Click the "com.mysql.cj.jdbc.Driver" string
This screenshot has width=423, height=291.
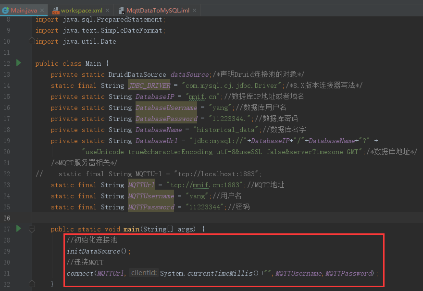point(231,85)
